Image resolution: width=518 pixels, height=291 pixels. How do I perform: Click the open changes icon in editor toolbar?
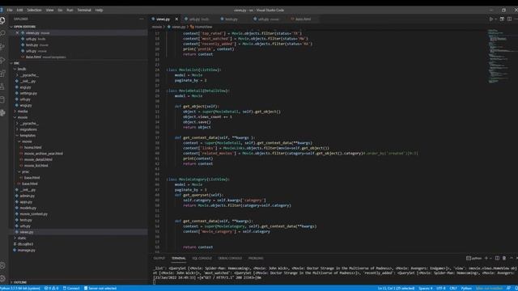point(502,19)
